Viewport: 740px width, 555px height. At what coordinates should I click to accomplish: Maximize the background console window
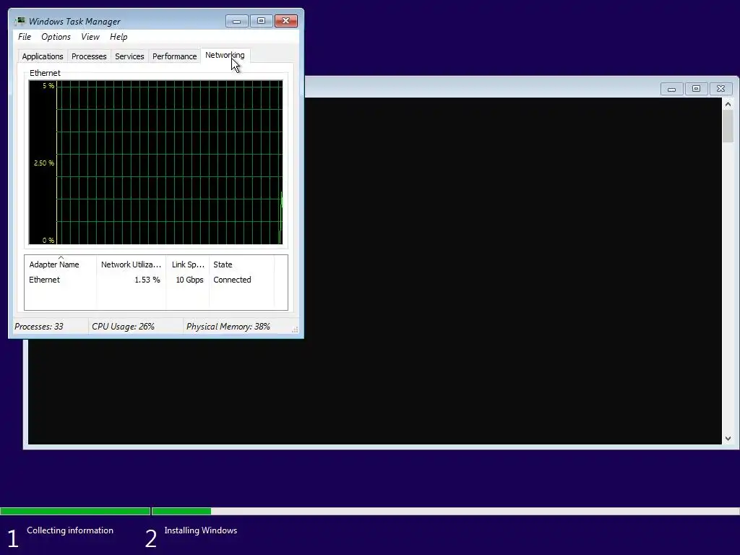[x=696, y=89]
